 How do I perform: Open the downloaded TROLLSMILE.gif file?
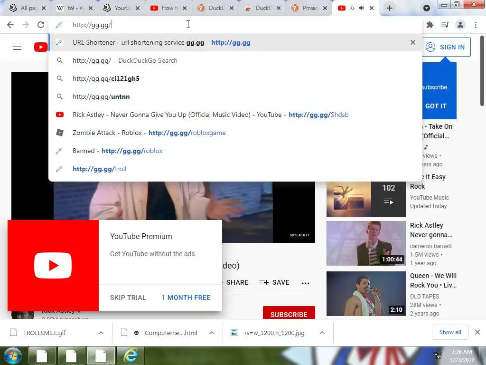click(x=44, y=333)
